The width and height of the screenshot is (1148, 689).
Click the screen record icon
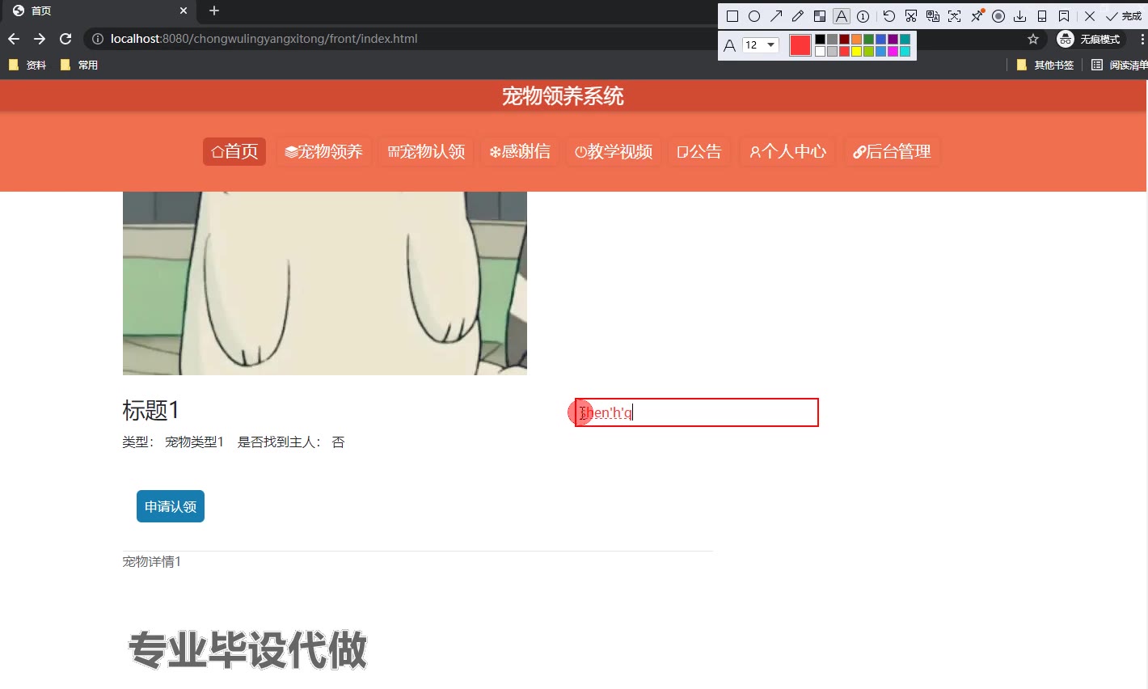[x=998, y=16]
